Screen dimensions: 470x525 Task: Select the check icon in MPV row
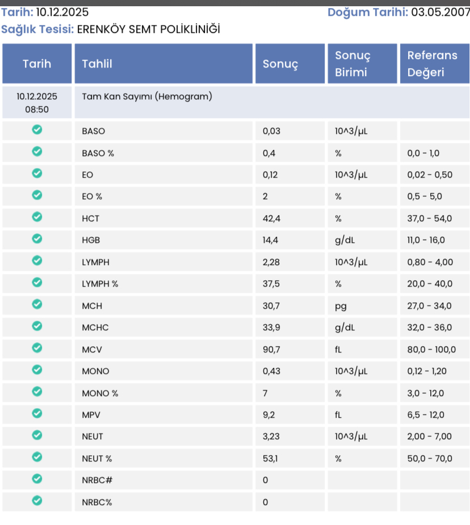(37, 414)
